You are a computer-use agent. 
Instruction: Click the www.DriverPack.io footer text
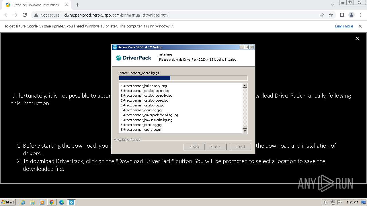pyautogui.click(x=127, y=140)
